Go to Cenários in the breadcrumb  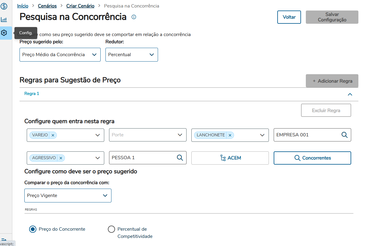(x=47, y=6)
